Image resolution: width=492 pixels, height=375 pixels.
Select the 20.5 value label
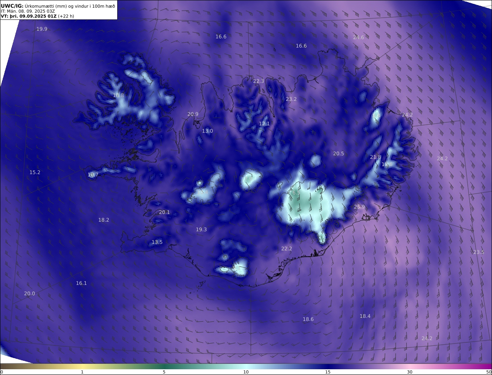tap(339, 154)
